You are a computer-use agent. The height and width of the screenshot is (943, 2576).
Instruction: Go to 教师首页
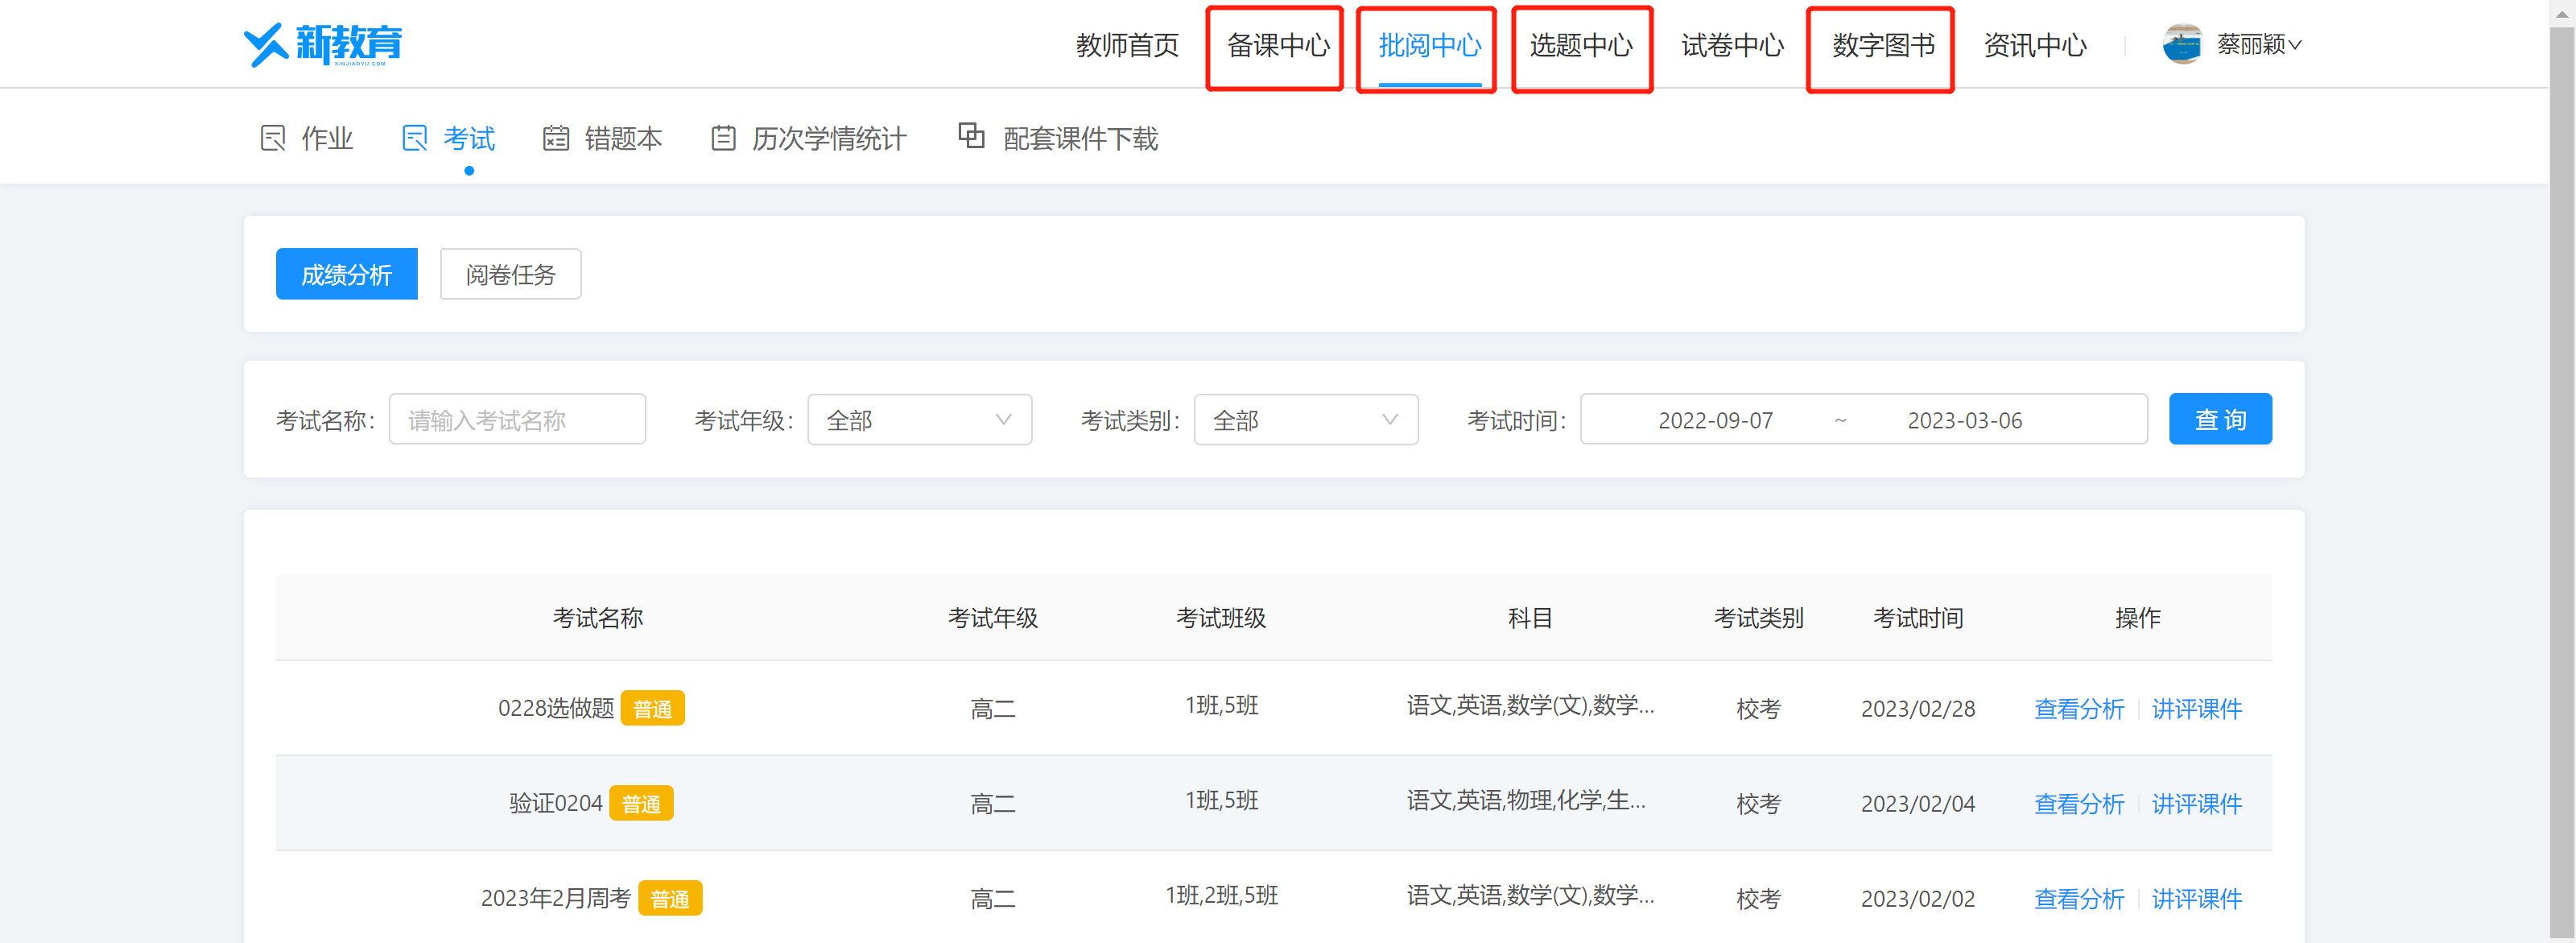[x=1127, y=45]
